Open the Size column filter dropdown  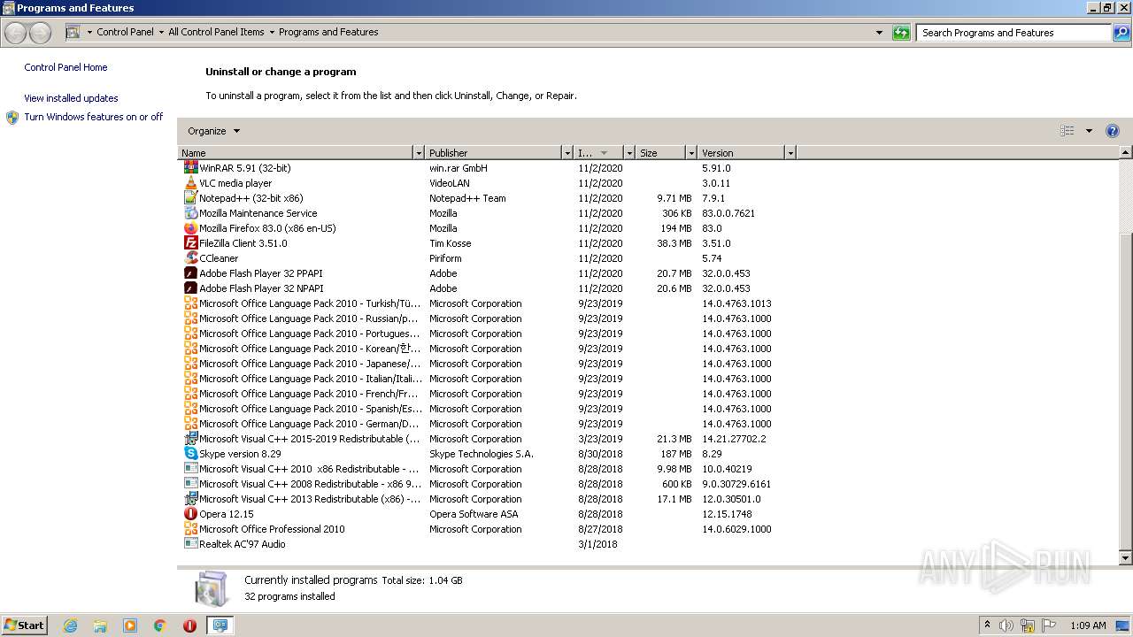click(691, 153)
